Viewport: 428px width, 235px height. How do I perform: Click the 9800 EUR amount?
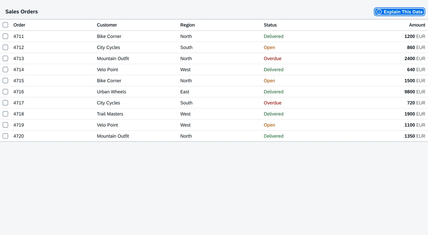[415, 92]
